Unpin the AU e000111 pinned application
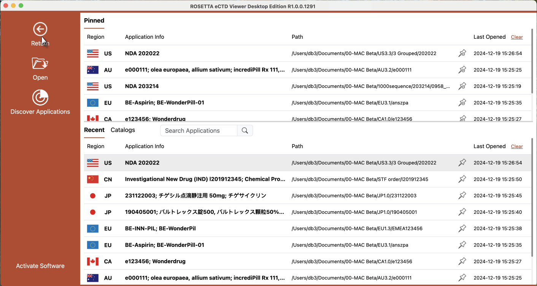Viewport: 537px width, 286px height. (x=462, y=70)
